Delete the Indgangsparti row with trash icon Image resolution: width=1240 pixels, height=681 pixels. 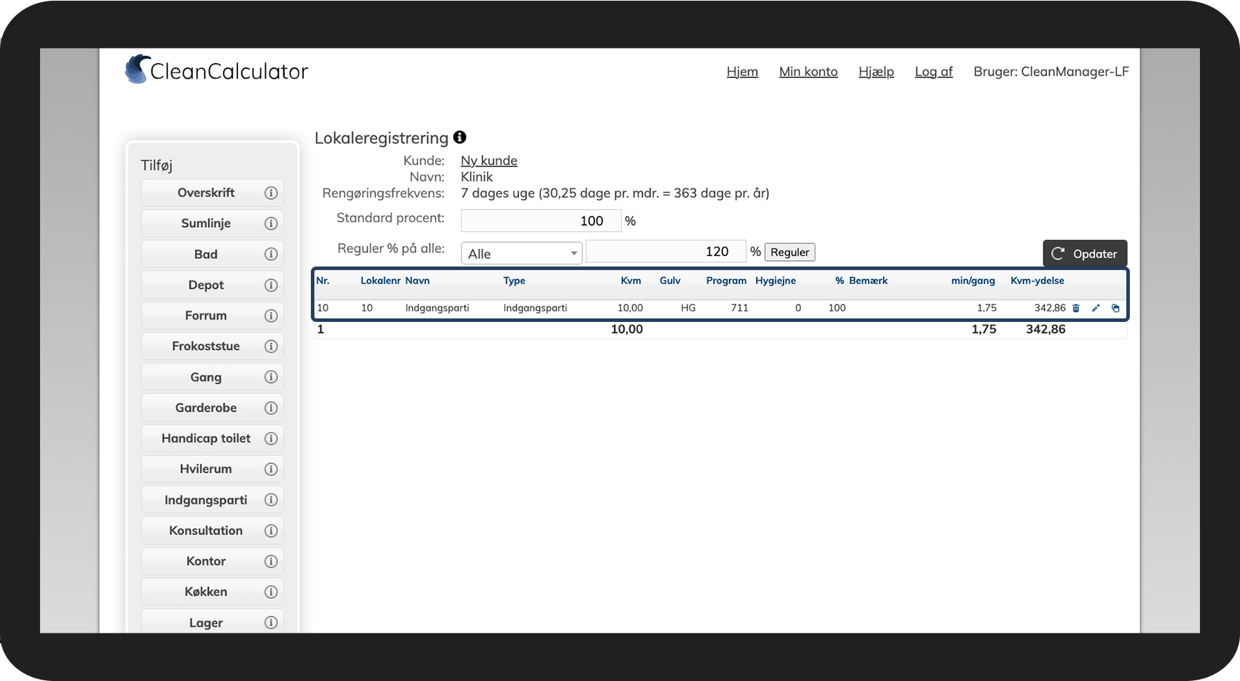(x=1076, y=308)
